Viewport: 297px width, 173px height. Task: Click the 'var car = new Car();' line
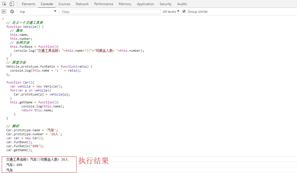pyautogui.click(x=25, y=138)
